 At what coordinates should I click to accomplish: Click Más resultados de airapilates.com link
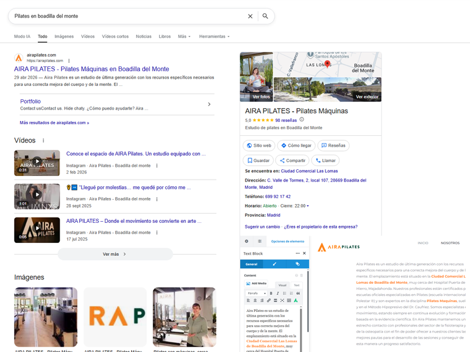click(54, 122)
